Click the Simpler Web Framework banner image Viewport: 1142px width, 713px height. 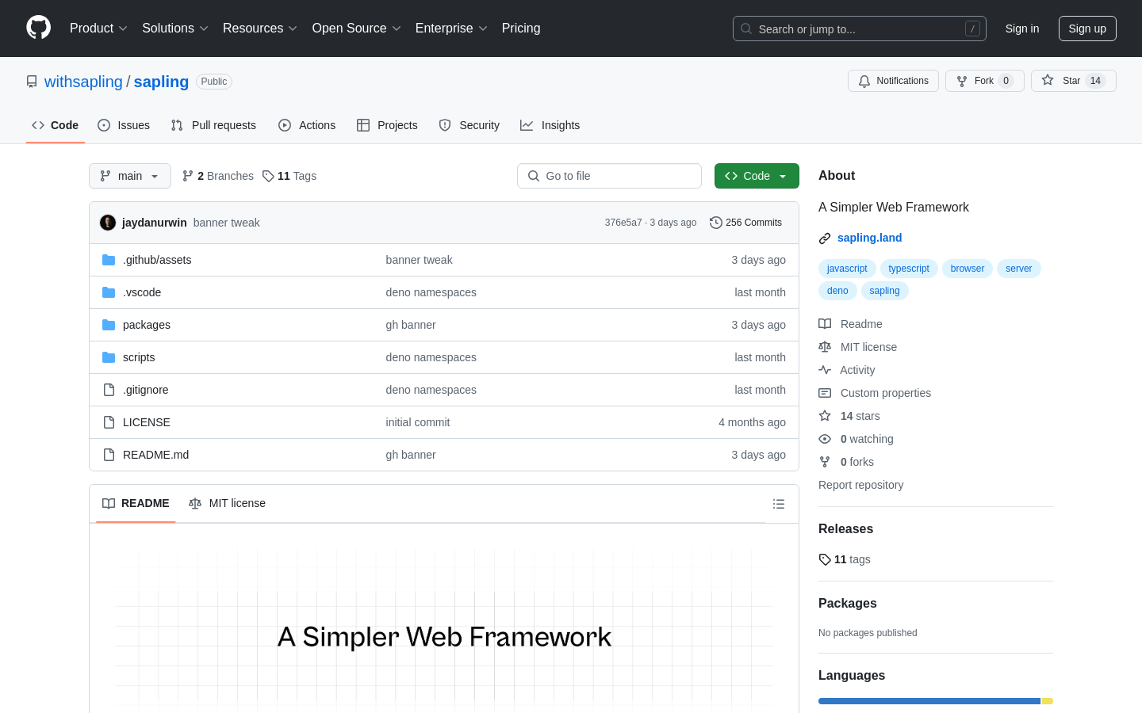444,630
